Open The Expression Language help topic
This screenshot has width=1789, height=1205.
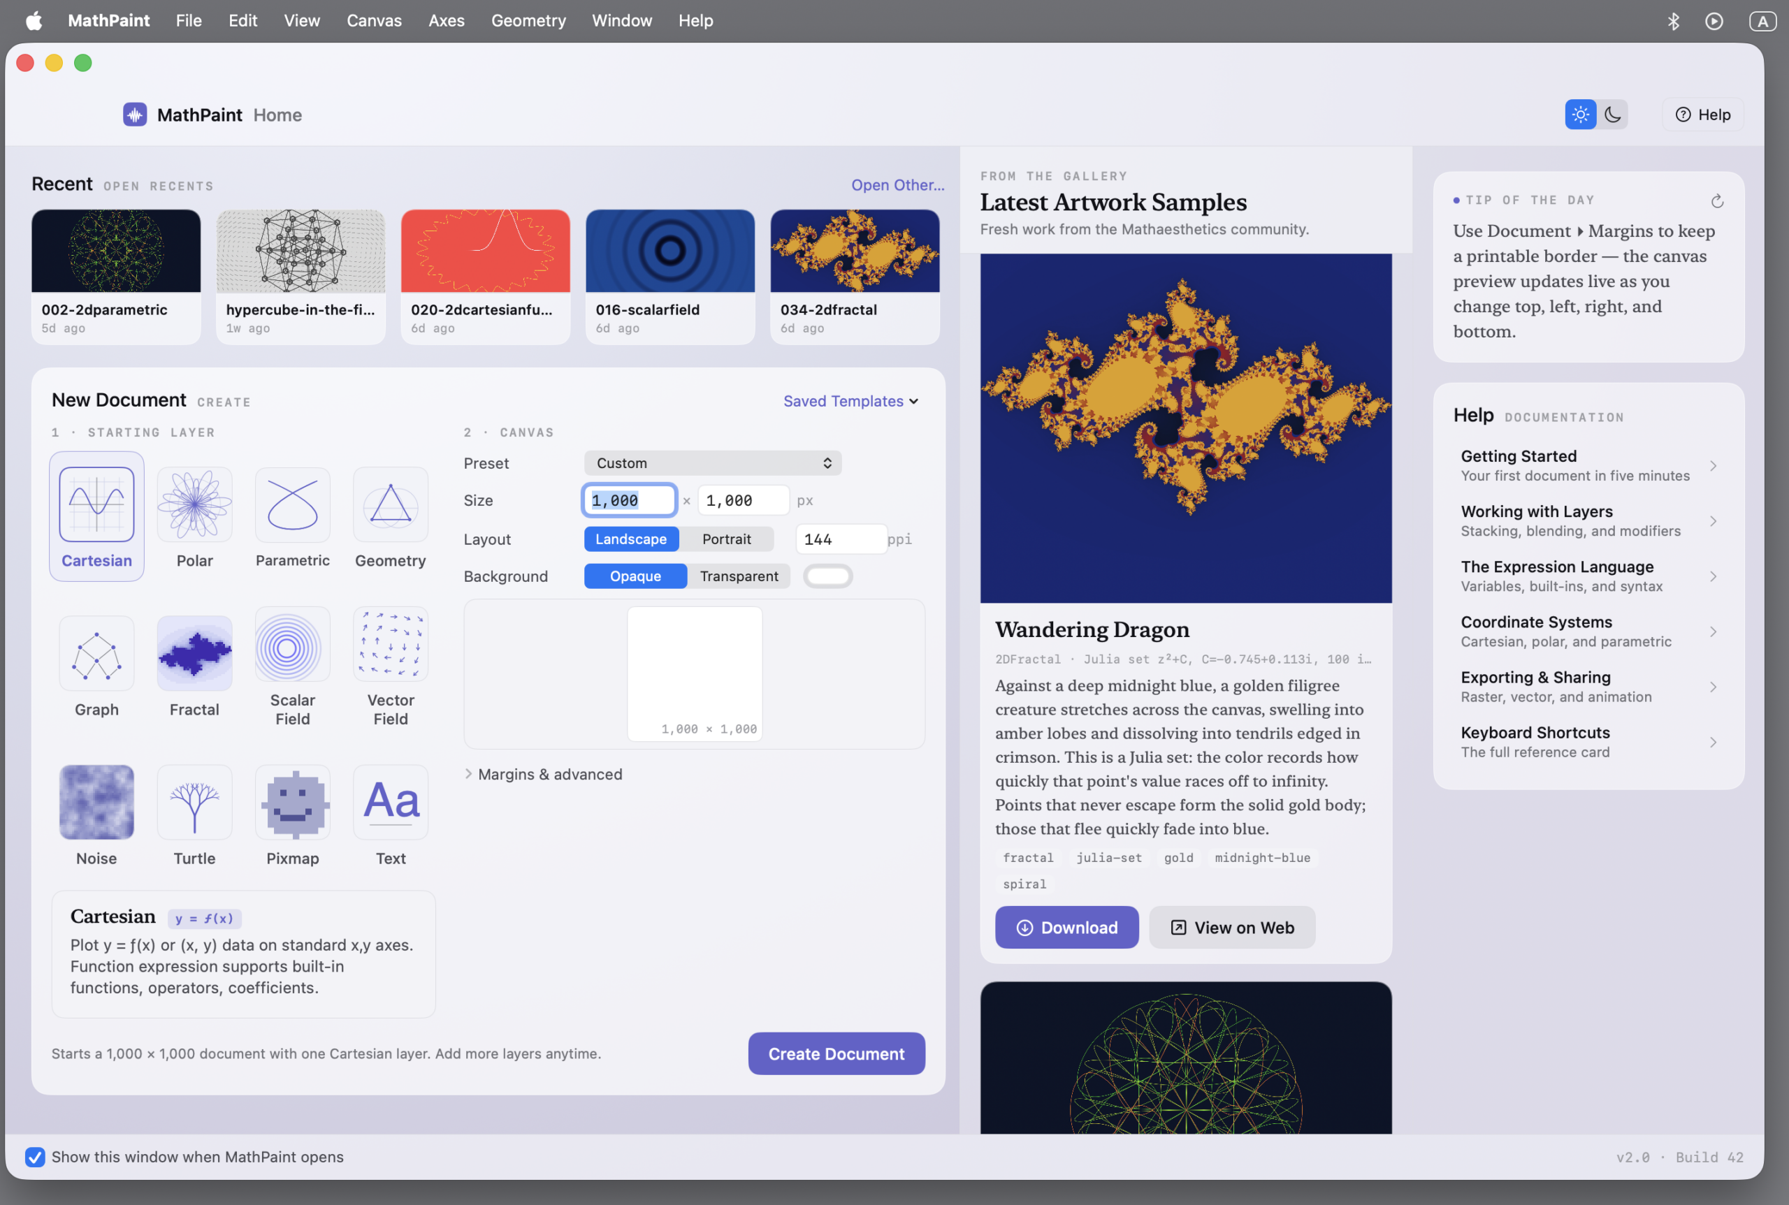click(1588, 576)
